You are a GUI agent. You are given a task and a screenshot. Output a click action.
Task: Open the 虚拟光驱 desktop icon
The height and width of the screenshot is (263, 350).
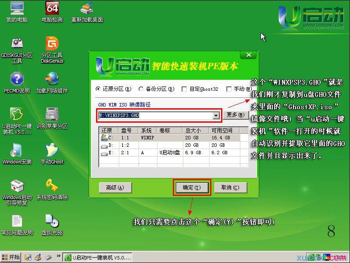(52, 221)
